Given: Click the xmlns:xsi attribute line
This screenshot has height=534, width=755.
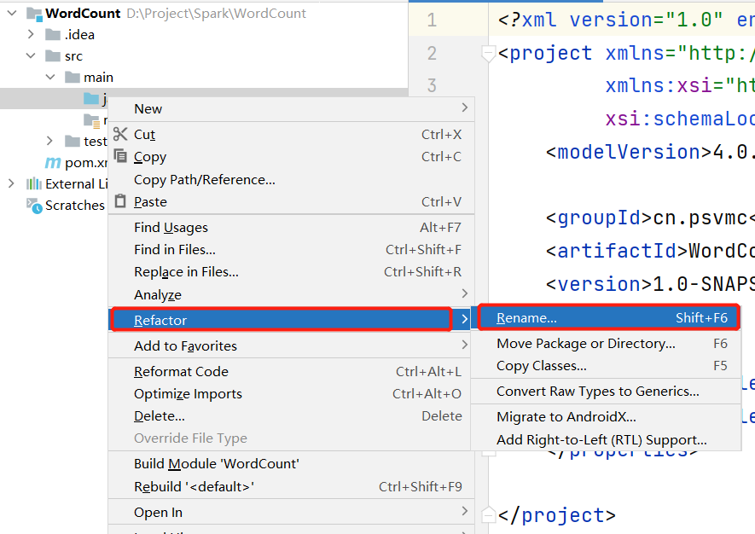Looking at the screenshot, I should pyautogui.click(x=680, y=86).
